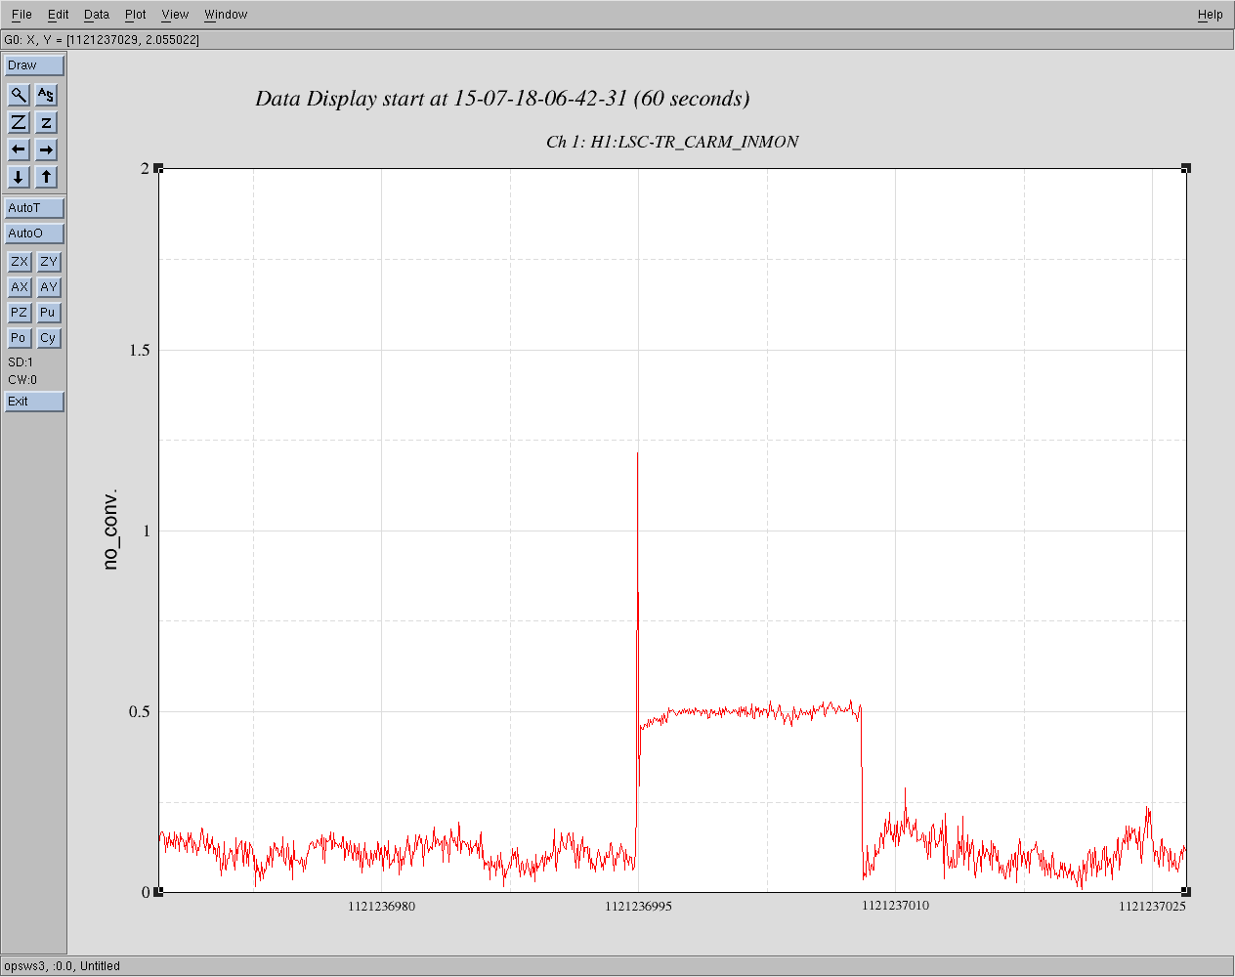The width and height of the screenshot is (1235, 977).
Task: Click the 'CW:0' status text
Action: click(x=22, y=380)
